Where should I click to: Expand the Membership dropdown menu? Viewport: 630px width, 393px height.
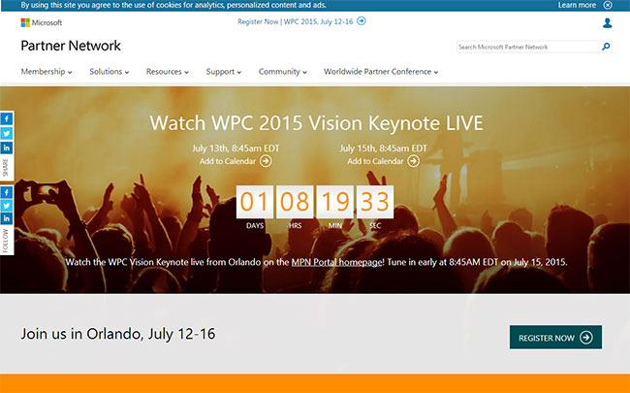[x=47, y=72]
